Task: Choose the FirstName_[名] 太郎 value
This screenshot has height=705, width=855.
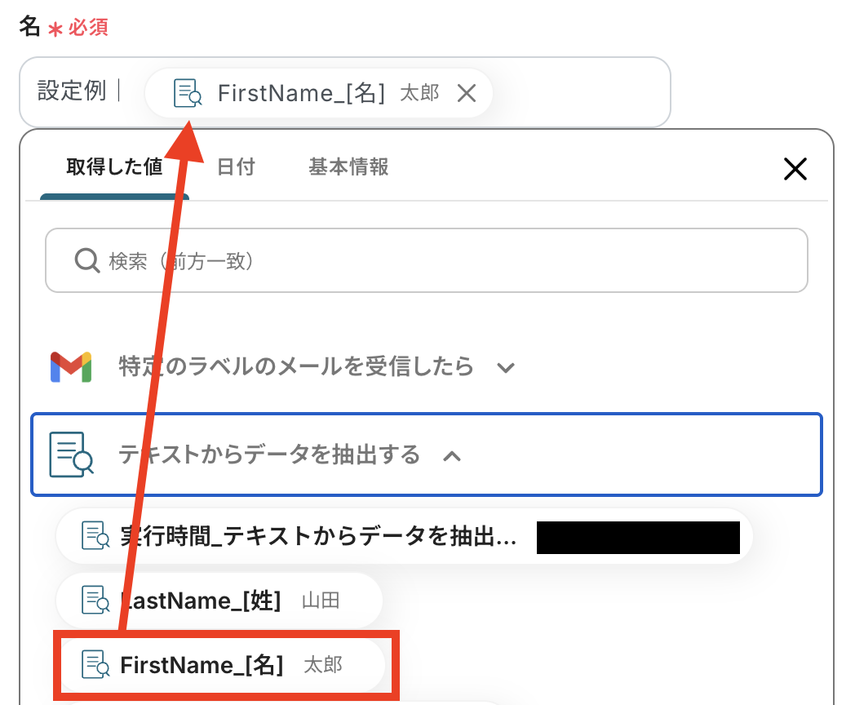Action: click(223, 665)
